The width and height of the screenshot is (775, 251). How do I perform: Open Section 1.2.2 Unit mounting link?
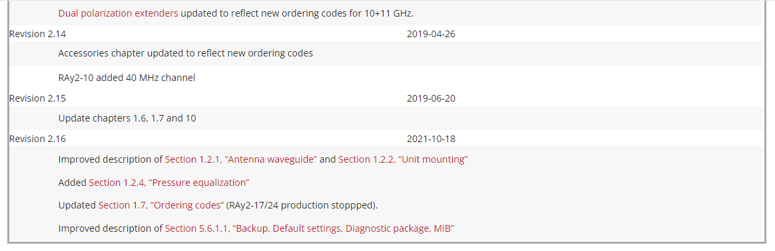pyautogui.click(x=403, y=159)
